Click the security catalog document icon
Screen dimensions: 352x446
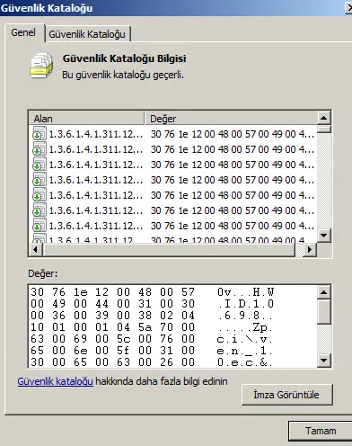[x=41, y=66]
